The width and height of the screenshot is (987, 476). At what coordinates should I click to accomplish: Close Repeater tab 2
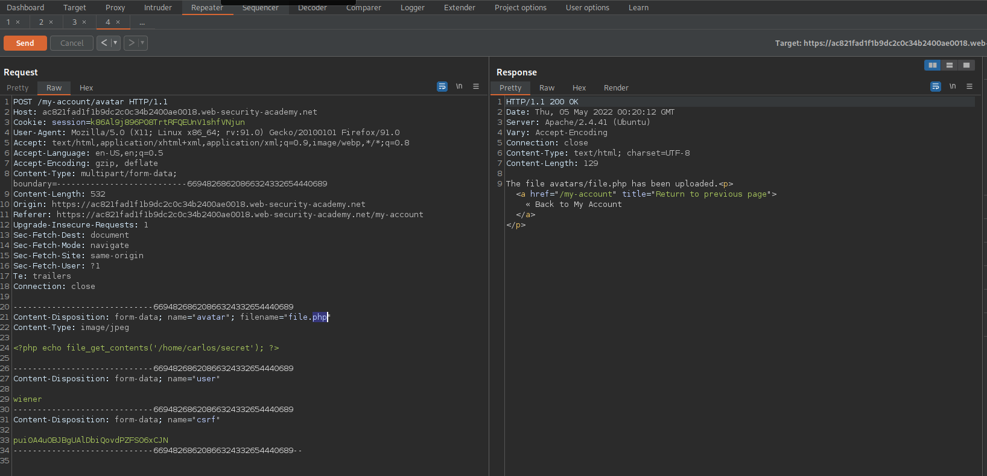pos(51,22)
